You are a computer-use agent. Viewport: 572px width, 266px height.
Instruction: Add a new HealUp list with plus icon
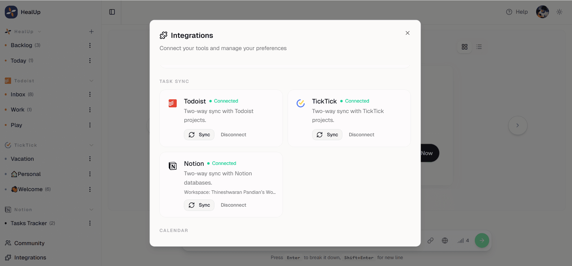click(91, 32)
